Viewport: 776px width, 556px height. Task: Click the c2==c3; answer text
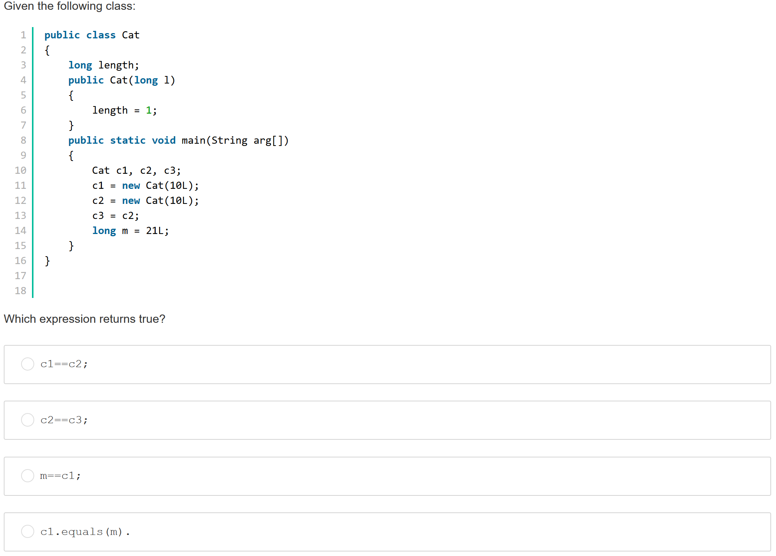coord(64,420)
